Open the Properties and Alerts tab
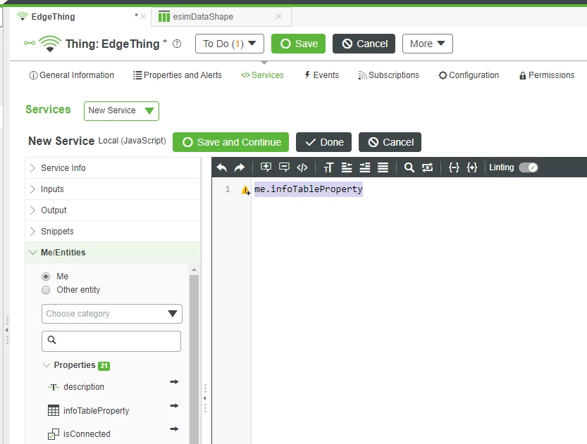This screenshot has height=444, width=587. point(178,75)
